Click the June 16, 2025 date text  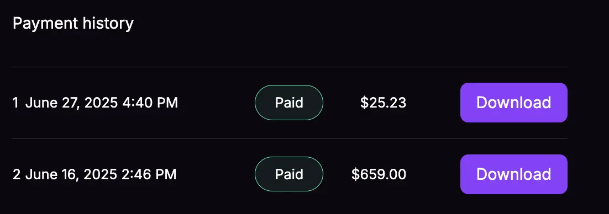click(71, 174)
